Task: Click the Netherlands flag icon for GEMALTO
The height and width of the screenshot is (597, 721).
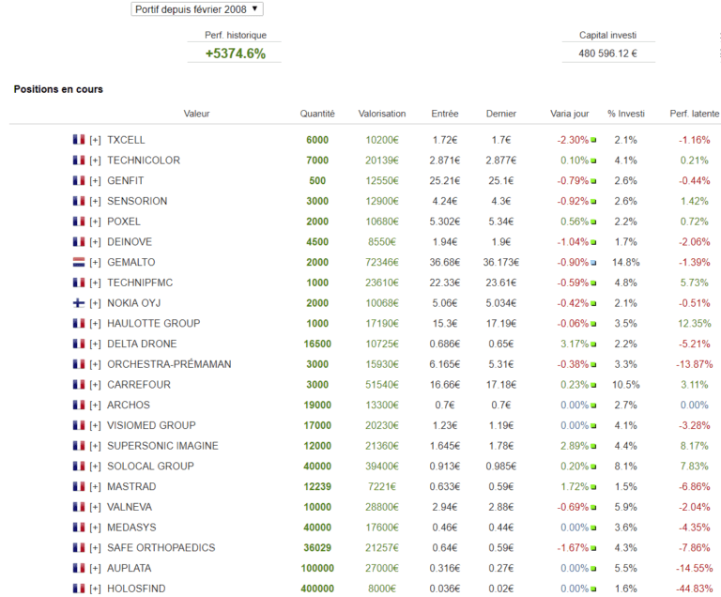Action: click(79, 262)
